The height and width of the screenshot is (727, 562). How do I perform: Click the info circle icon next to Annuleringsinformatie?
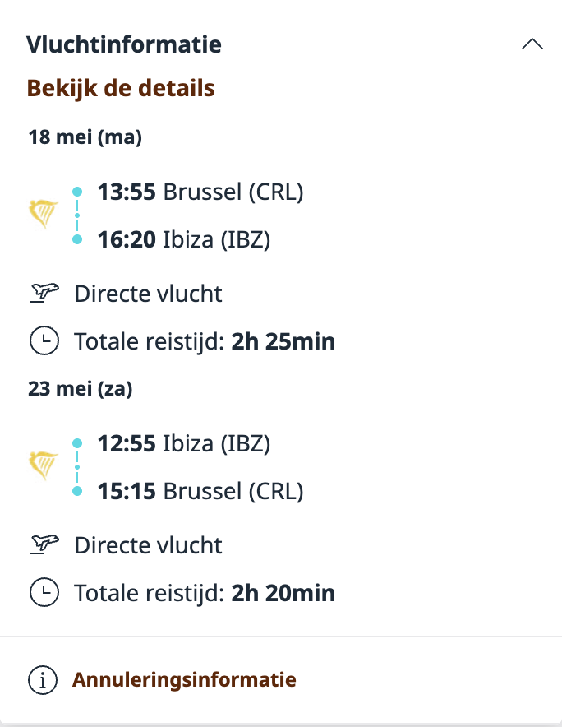(43, 680)
